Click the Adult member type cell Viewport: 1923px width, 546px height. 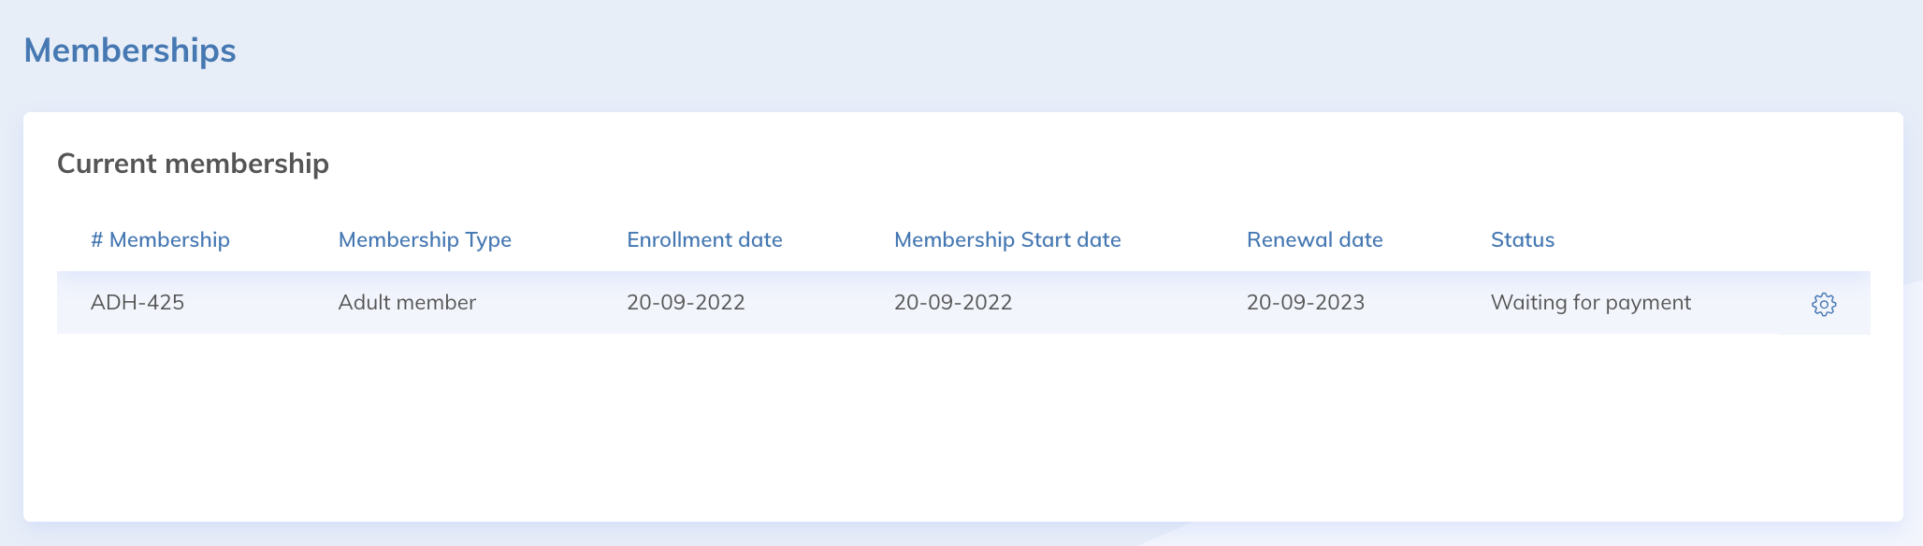(x=407, y=302)
